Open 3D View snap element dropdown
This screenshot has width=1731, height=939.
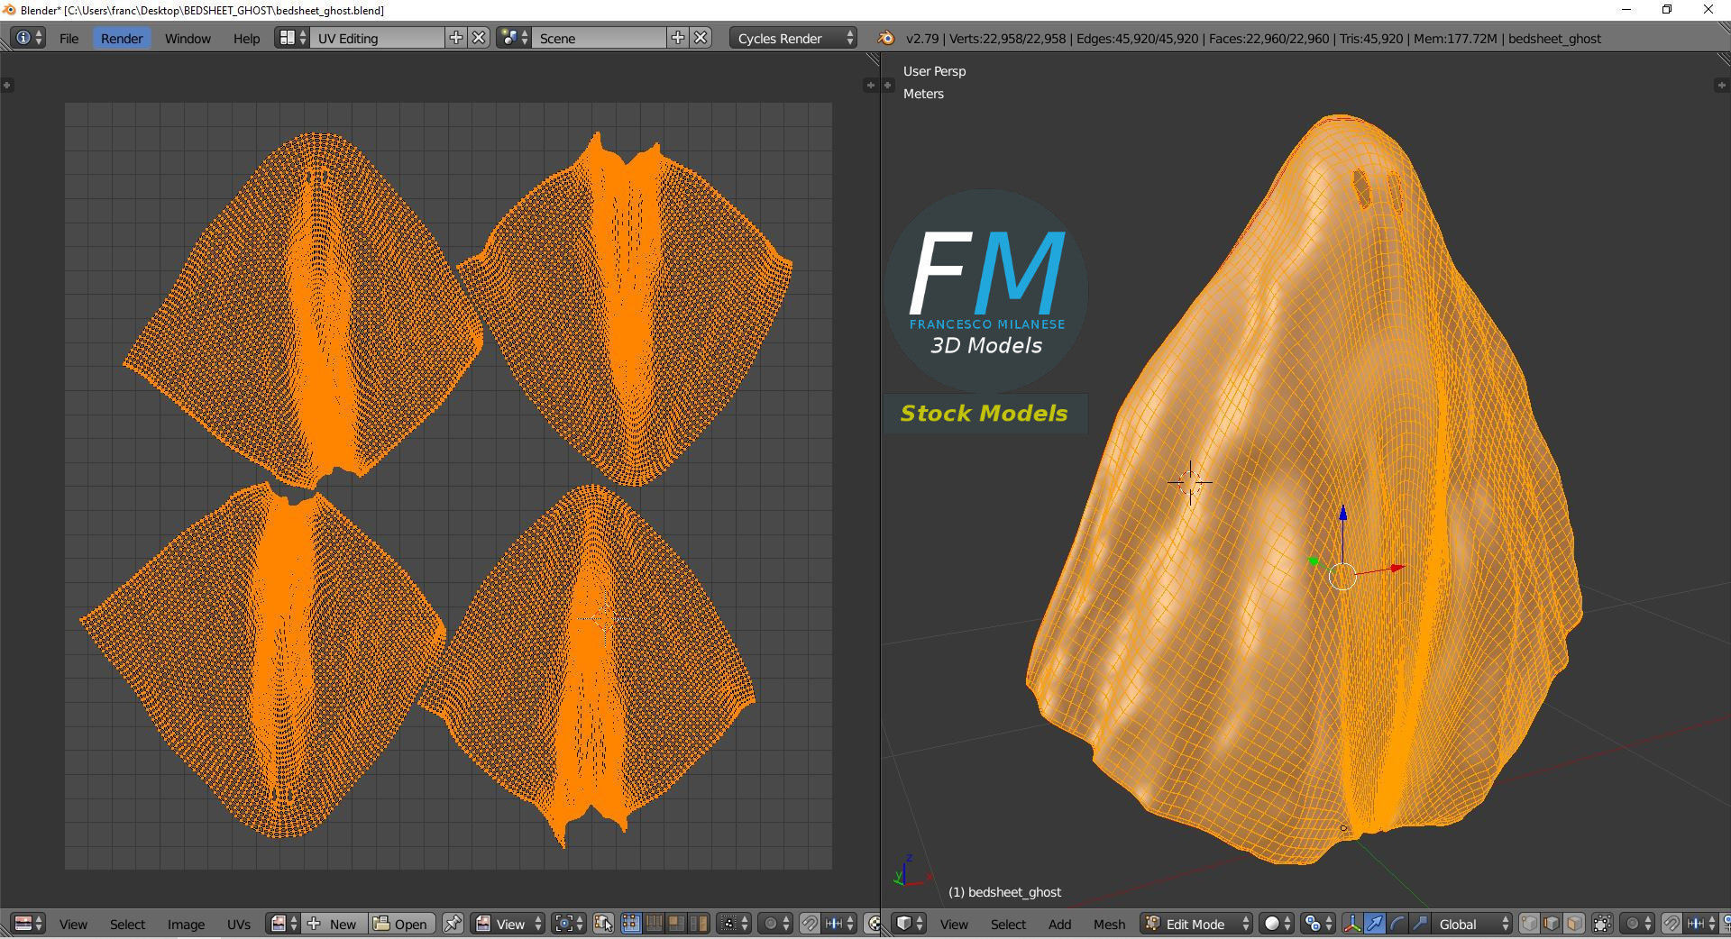1701,924
